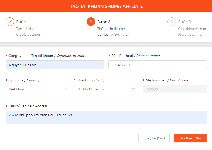Open the Thành phố / City dropdown
Image resolution: width=212 pixels, height=150 pixels.
click(106, 89)
